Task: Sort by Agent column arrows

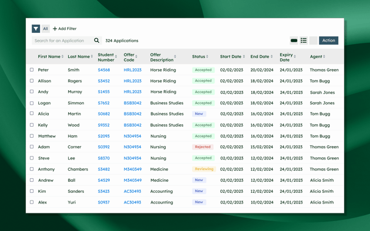Action: coord(324,56)
